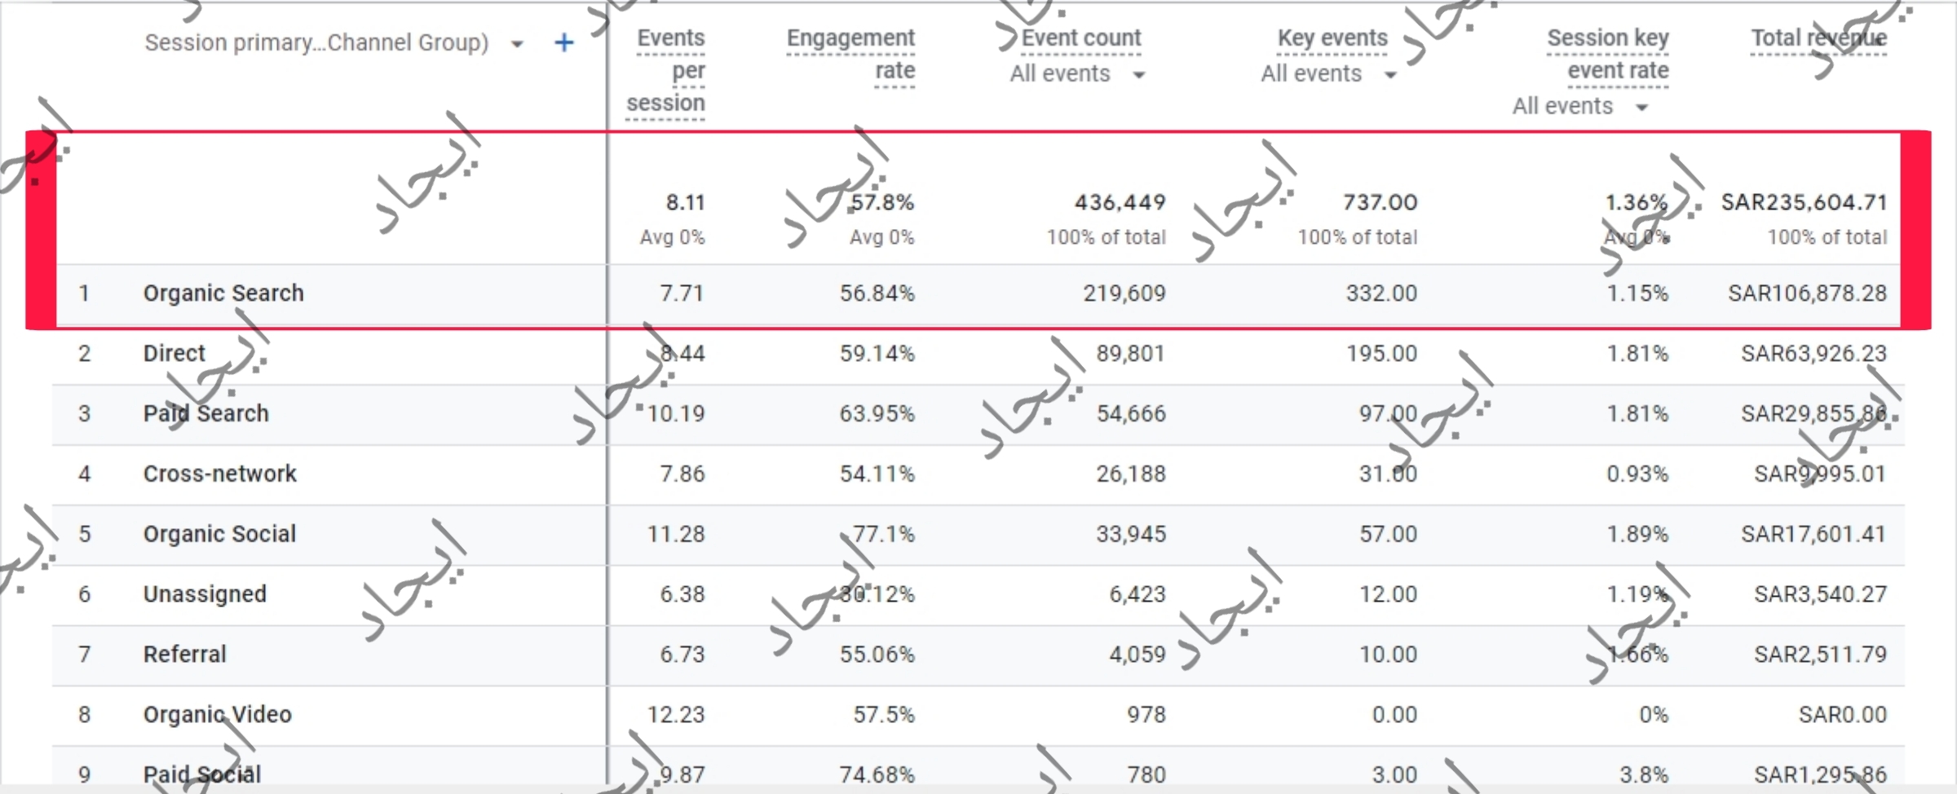Sort by Engagement rate column header
1957x794 pixels.
(x=850, y=55)
